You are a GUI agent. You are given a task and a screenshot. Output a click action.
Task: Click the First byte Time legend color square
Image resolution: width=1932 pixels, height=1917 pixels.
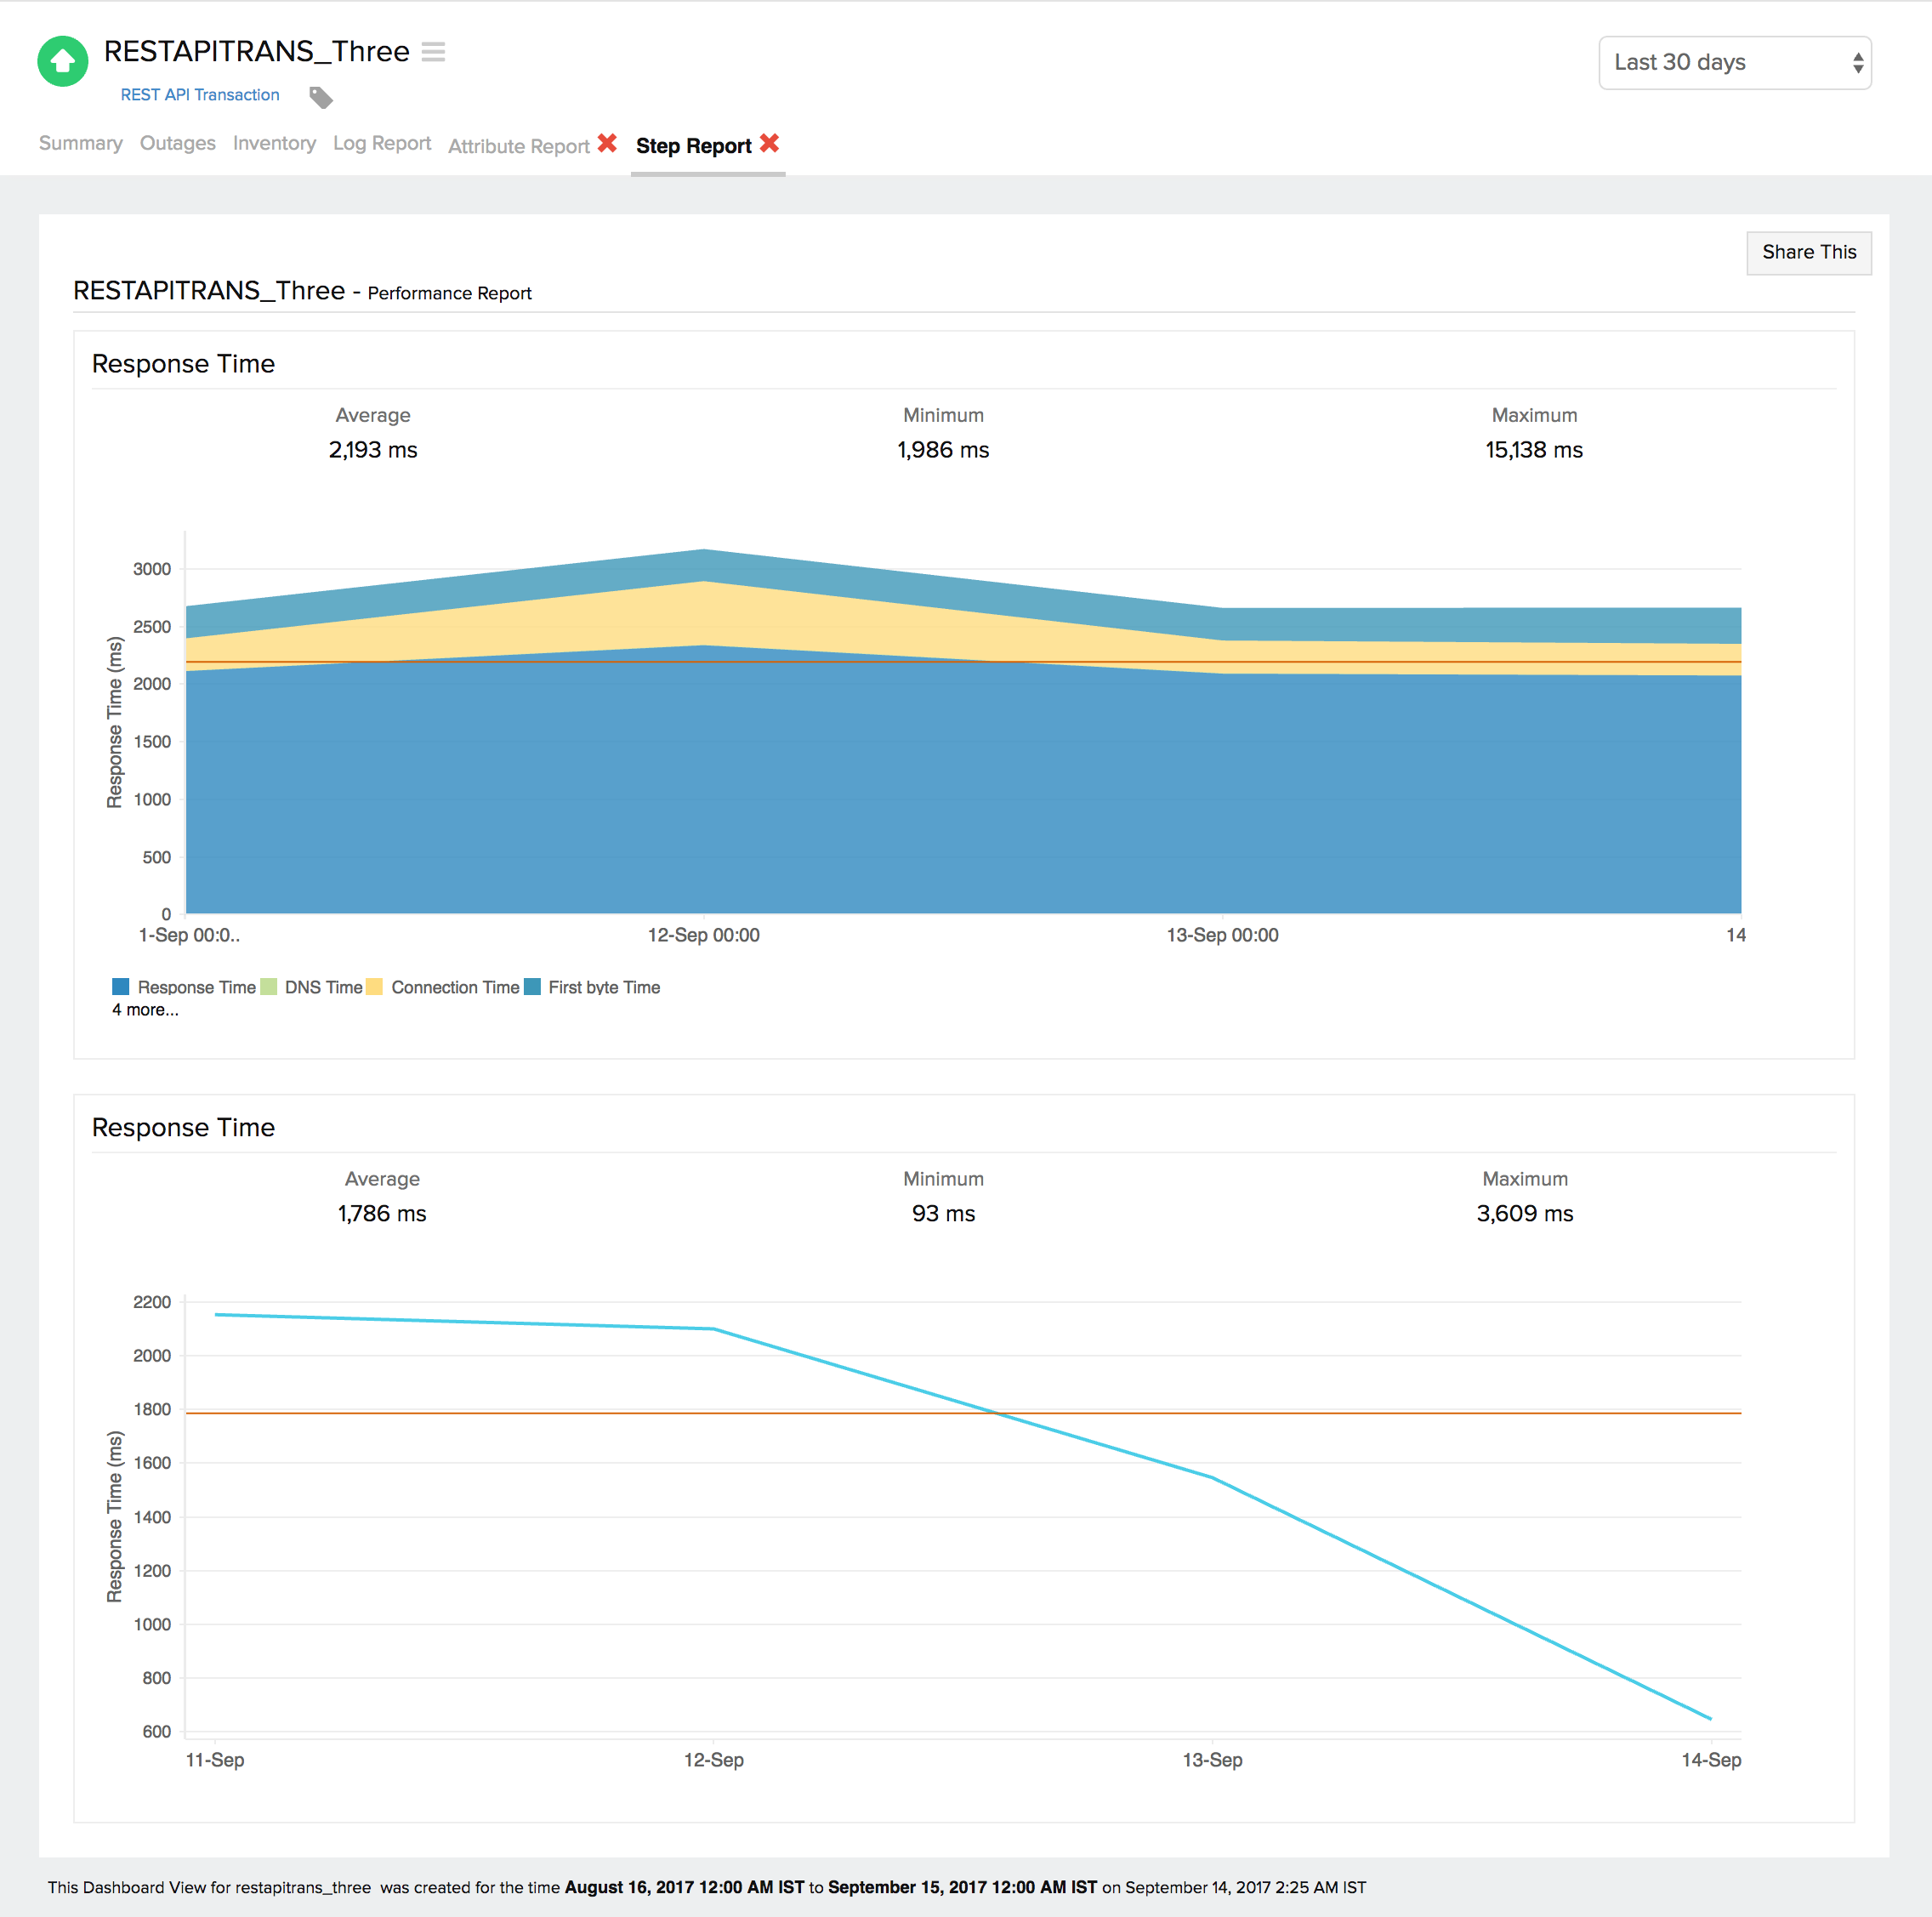533,987
